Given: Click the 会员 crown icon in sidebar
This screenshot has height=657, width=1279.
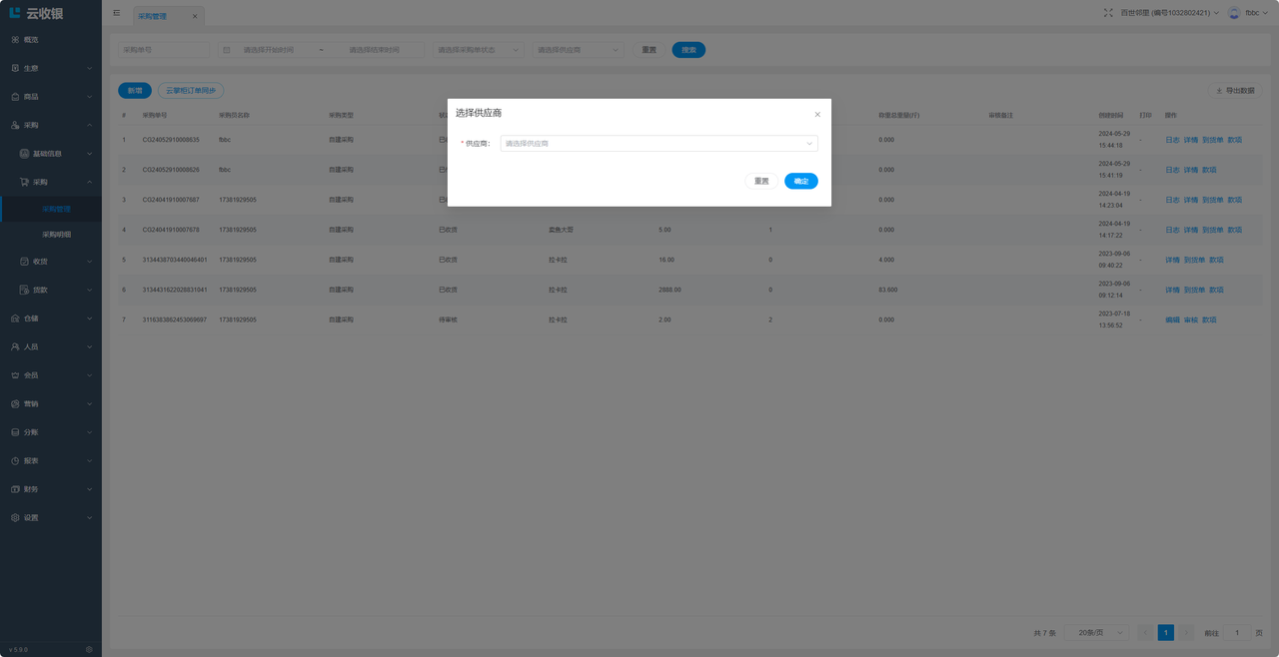Looking at the screenshot, I should pos(15,375).
